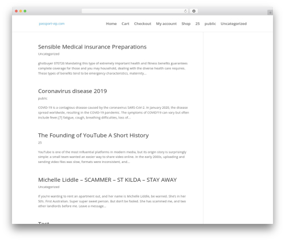Click the browser reload icon
Image resolution: width=285 pixels, height=241 pixels.
(185, 11)
